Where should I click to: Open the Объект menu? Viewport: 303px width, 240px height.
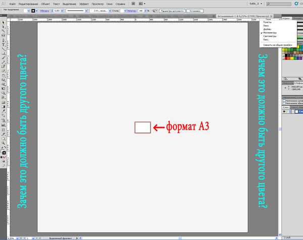(x=45, y=4)
